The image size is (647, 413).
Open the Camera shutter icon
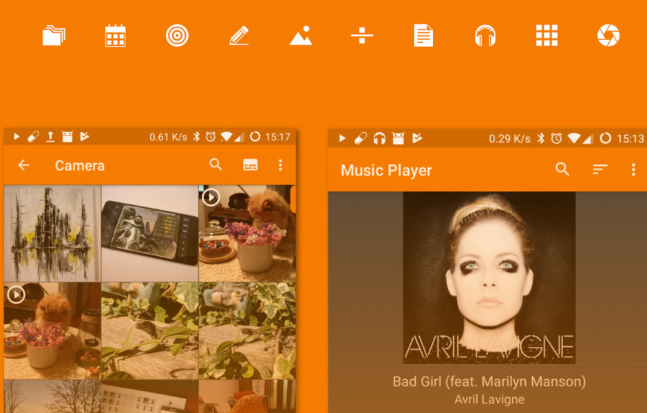pos(608,36)
